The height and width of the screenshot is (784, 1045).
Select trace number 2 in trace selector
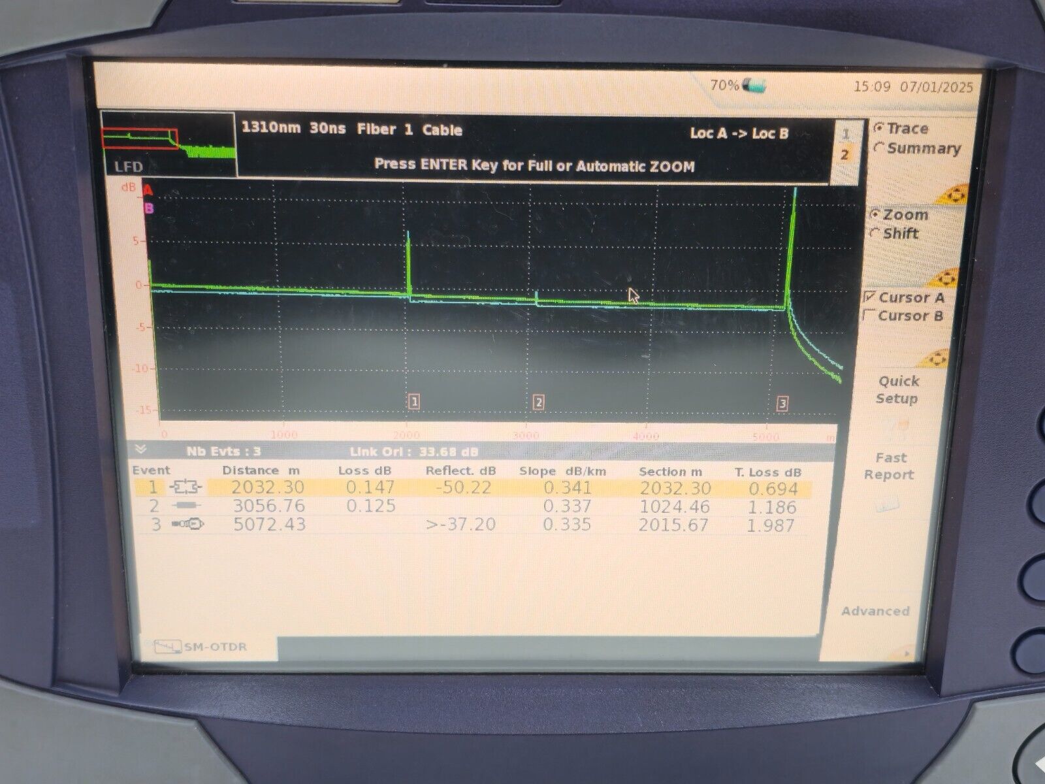[844, 155]
